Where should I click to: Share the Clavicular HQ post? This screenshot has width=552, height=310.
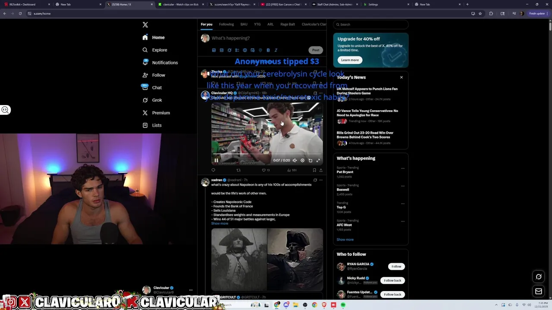pyautogui.click(x=320, y=170)
